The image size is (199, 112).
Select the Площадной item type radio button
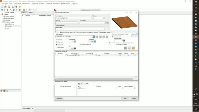tap(57, 48)
